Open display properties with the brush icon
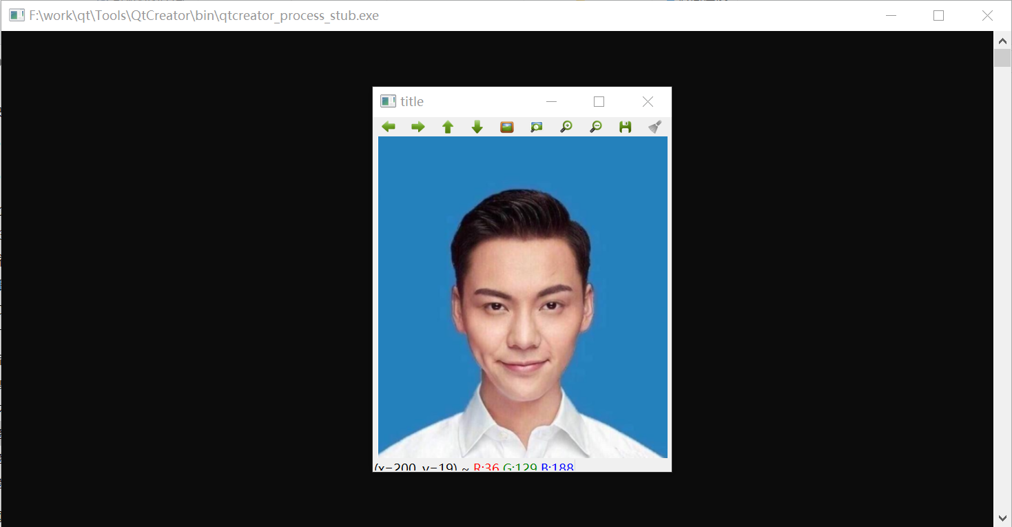1012x527 pixels. coord(655,127)
